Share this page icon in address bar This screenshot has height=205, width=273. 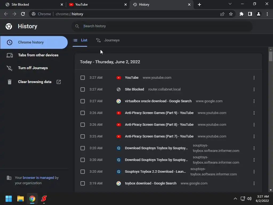[222, 14]
